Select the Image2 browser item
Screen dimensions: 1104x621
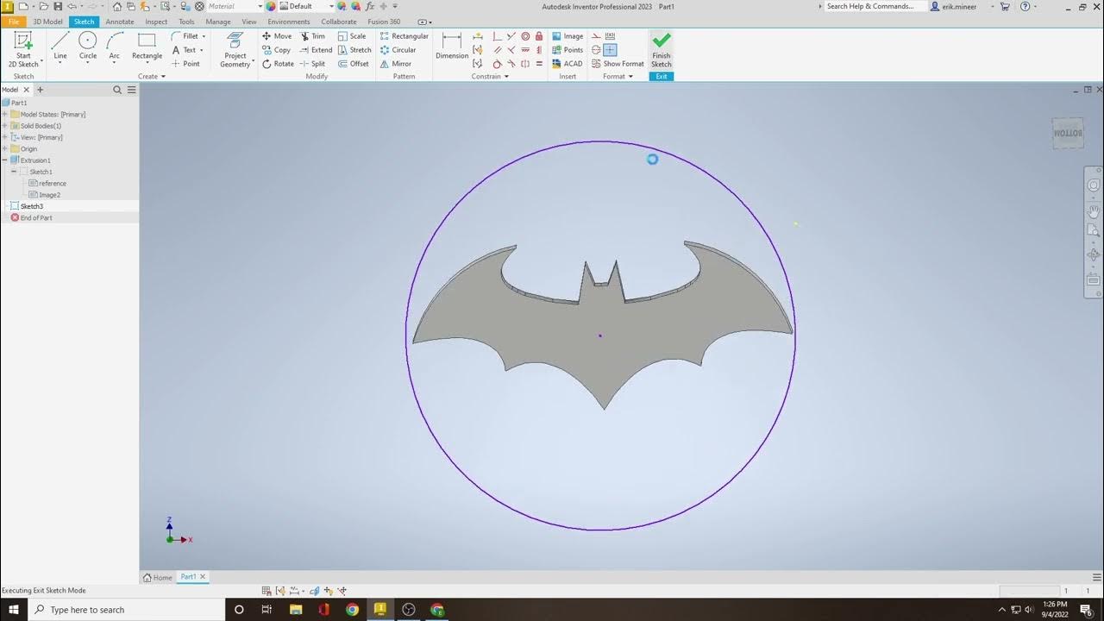coord(49,195)
